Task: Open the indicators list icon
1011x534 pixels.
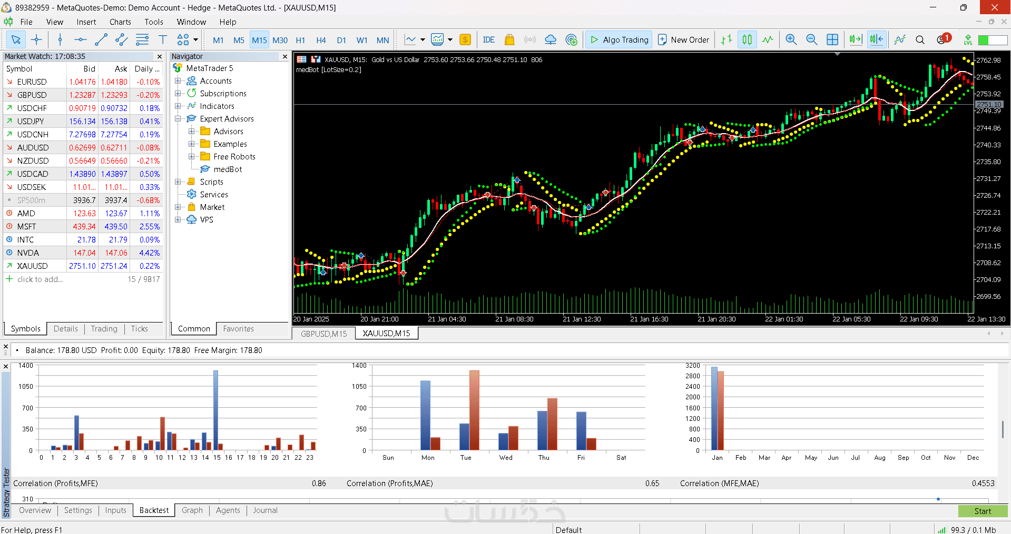Action: point(900,39)
